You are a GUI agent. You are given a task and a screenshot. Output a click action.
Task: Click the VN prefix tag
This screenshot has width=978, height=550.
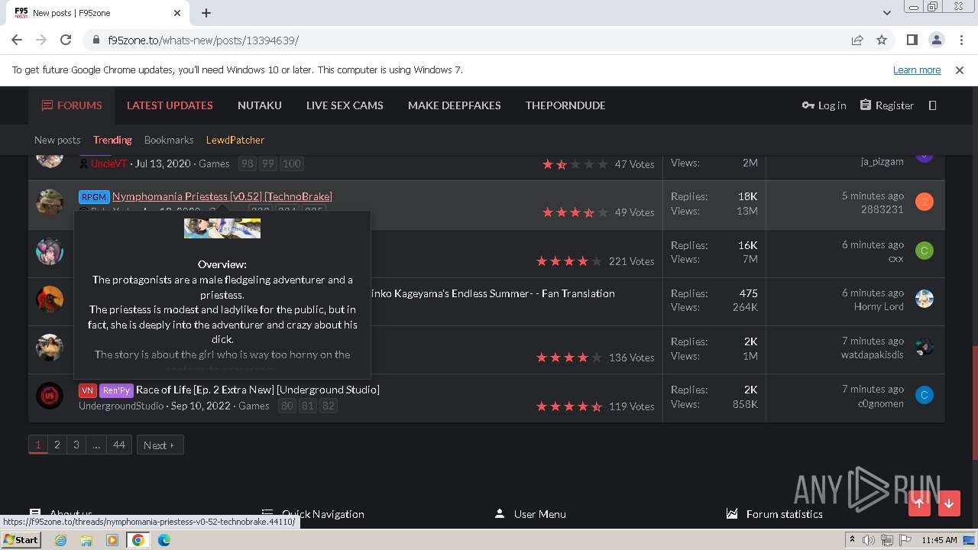coord(87,390)
